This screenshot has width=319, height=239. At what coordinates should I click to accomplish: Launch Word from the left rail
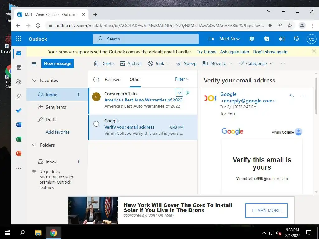point(19,125)
